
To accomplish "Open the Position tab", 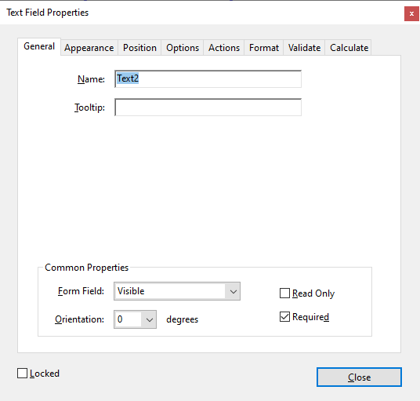I will [x=139, y=48].
